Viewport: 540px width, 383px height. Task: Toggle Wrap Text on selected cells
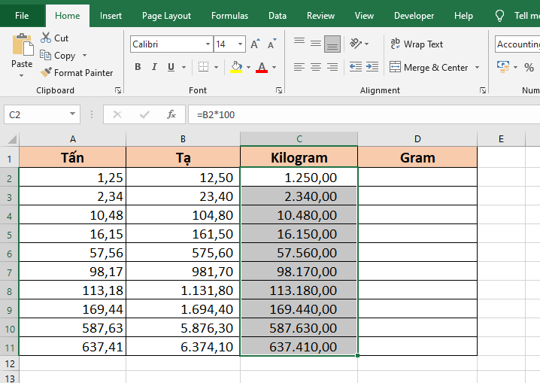click(417, 44)
